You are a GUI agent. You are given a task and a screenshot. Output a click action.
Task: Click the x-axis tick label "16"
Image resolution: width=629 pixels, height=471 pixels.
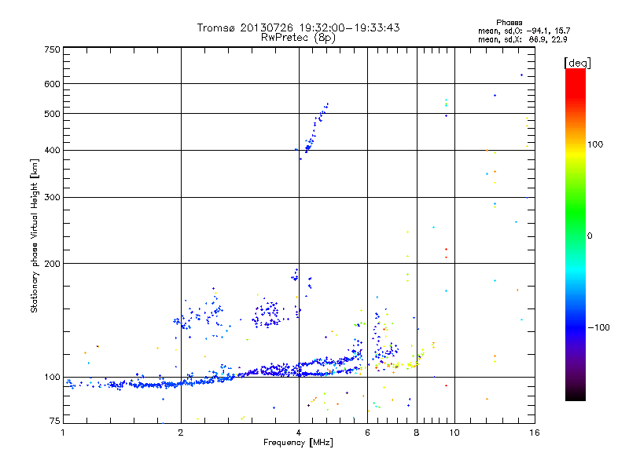535,433
